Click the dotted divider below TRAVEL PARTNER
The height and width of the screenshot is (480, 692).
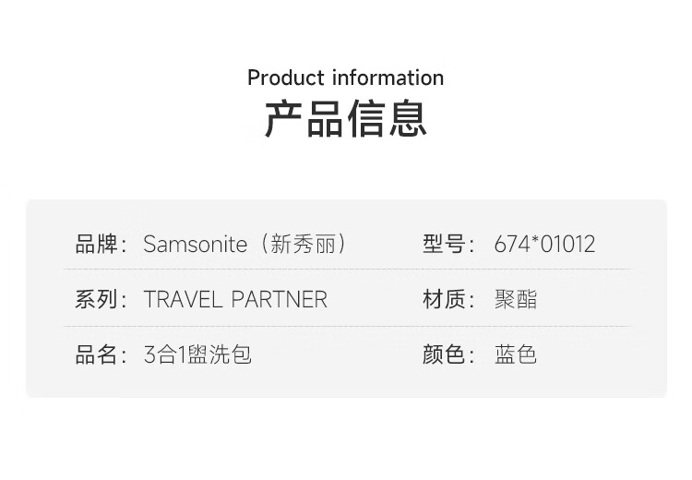click(235, 326)
